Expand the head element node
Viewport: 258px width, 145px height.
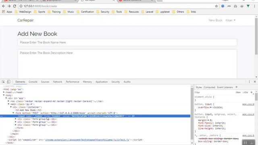coord(4,92)
